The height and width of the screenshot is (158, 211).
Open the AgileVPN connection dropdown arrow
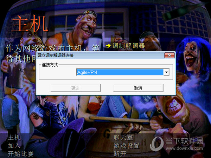pyautogui.click(x=166, y=72)
